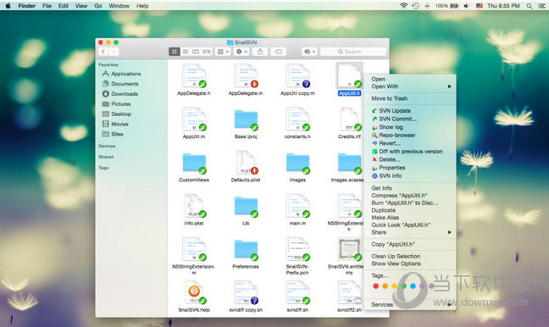The width and height of the screenshot is (549, 327).
Task: Select the SnailSVN-Prefix.pch file
Action: (x=297, y=249)
